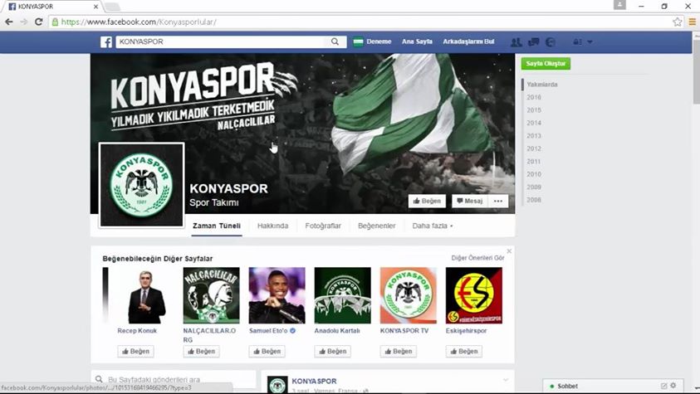Open chat settings gear icon

point(673,386)
